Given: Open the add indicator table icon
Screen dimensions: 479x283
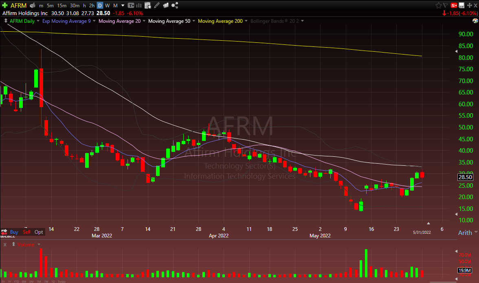Looking at the screenshot, I should pos(148,5).
